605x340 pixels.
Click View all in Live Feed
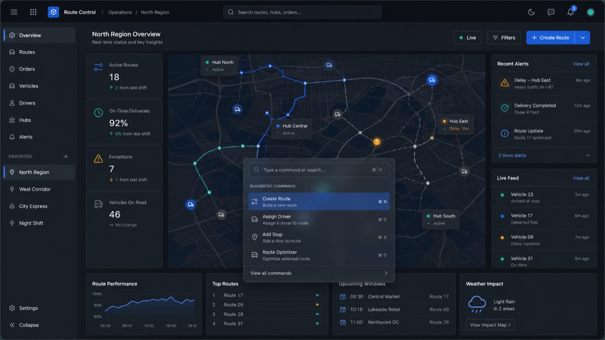581,178
